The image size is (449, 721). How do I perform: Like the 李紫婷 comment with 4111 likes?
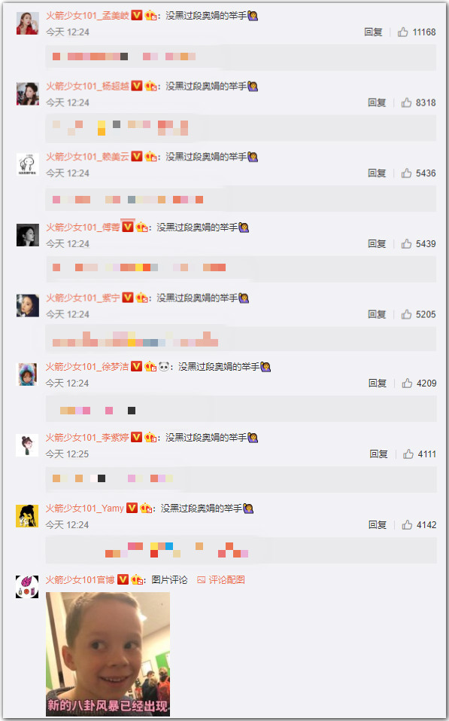tap(408, 454)
